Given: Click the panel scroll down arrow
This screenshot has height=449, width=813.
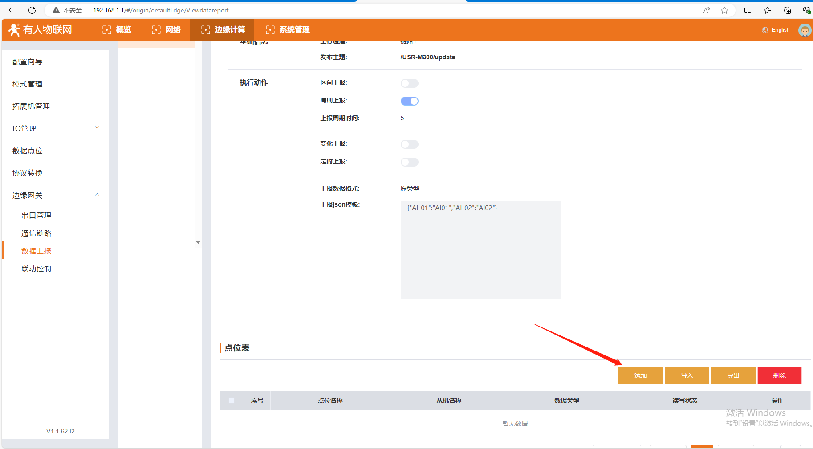Looking at the screenshot, I should pyautogui.click(x=198, y=243).
